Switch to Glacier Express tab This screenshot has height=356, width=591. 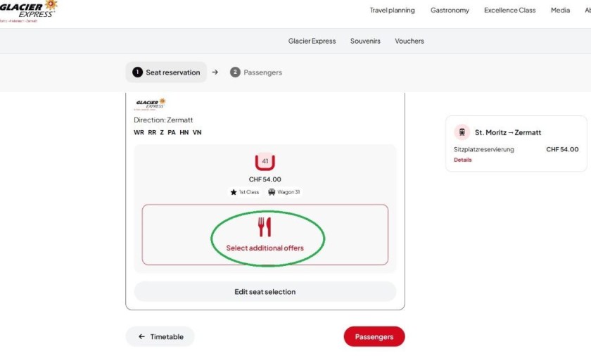312,41
